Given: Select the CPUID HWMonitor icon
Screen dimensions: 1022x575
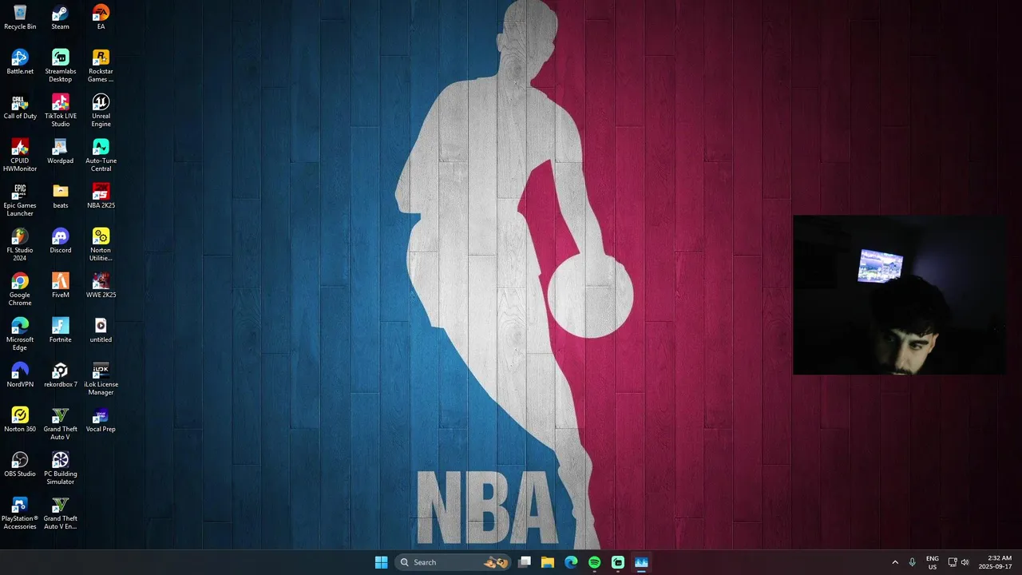Looking at the screenshot, I should [20, 155].
